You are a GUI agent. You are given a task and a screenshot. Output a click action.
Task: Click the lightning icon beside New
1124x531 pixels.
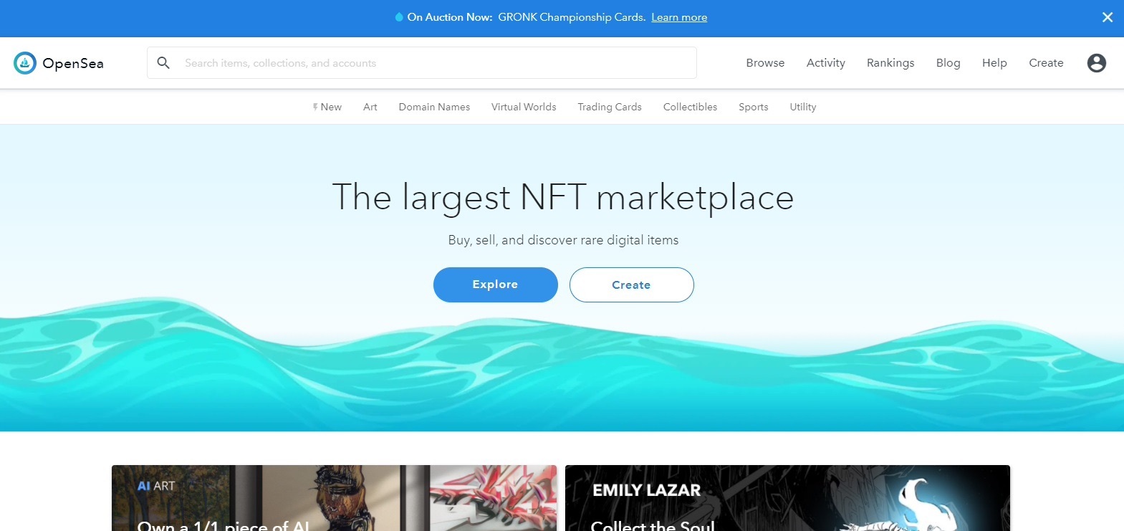click(x=315, y=107)
